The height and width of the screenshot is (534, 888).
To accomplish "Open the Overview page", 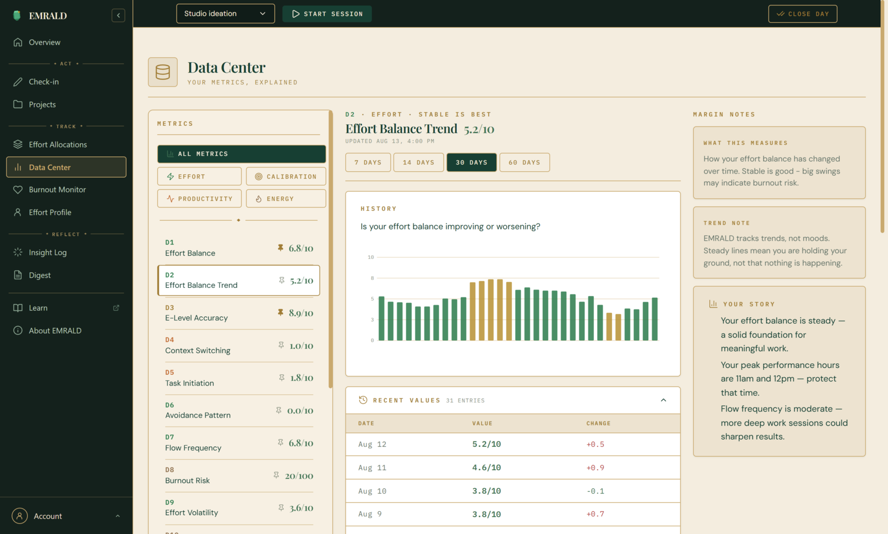I will pyautogui.click(x=66, y=42).
